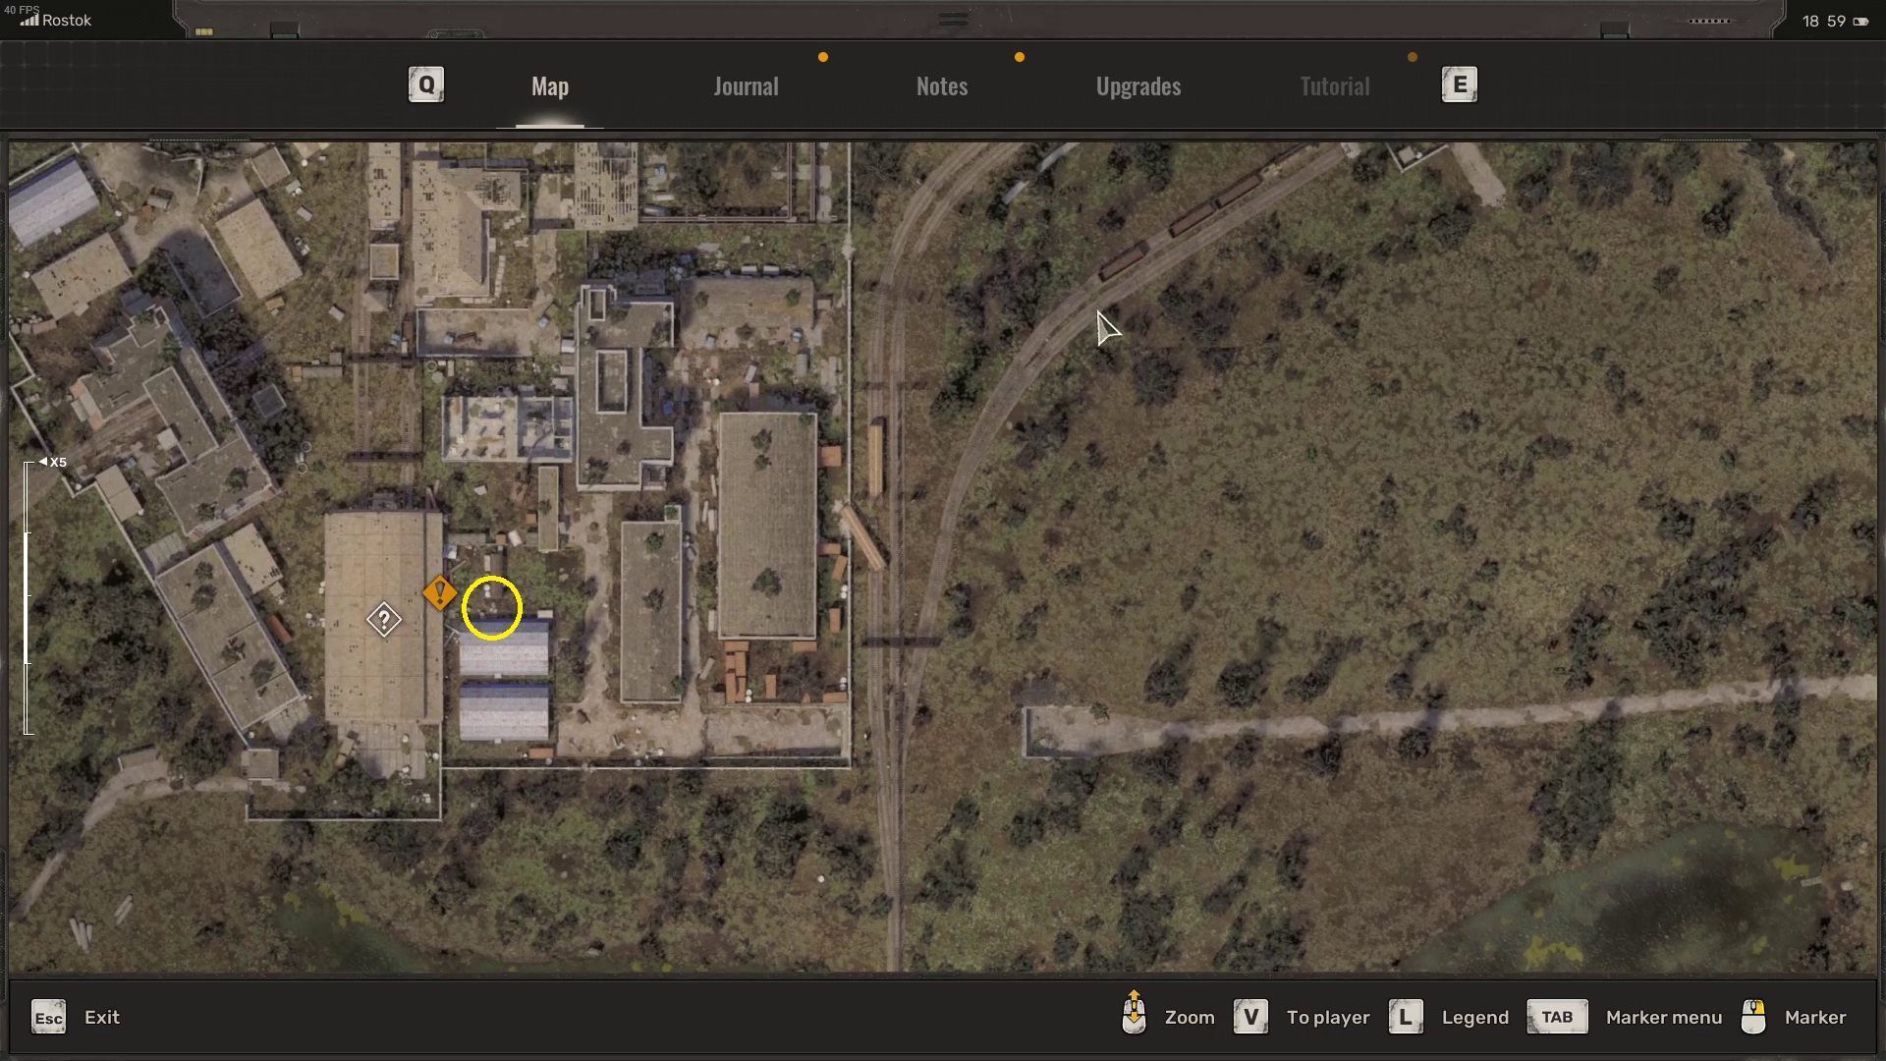1886x1061 pixels.
Task: Click the yellow circle player location marker
Action: tap(492, 608)
